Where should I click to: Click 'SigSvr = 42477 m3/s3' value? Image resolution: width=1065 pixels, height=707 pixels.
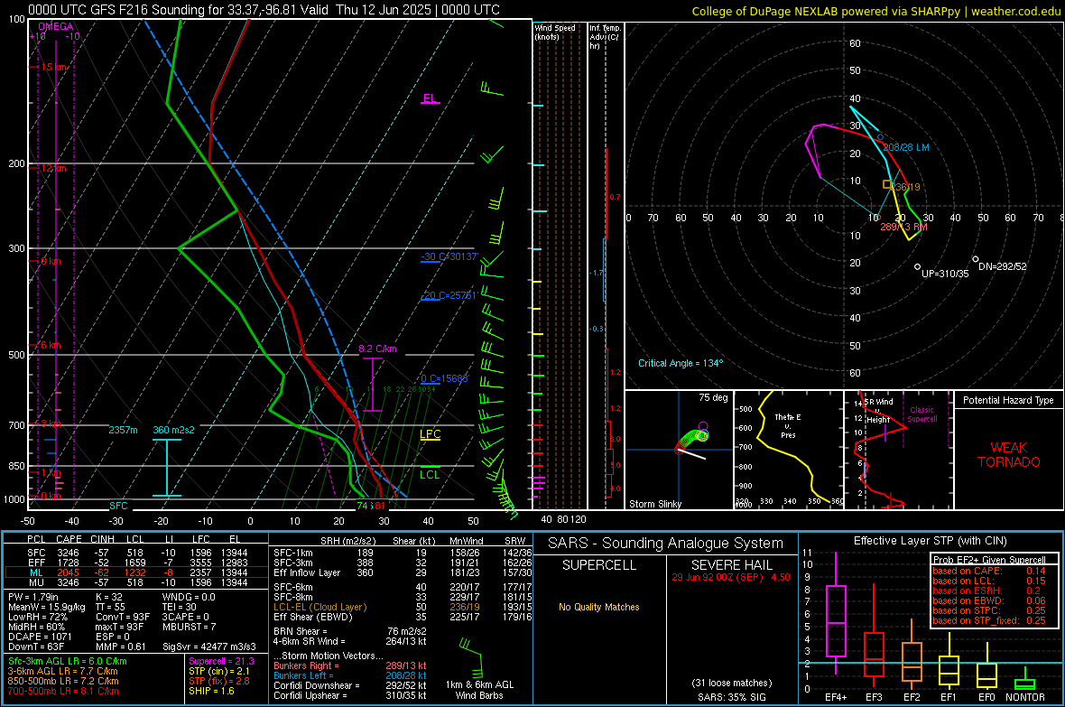pos(209,647)
